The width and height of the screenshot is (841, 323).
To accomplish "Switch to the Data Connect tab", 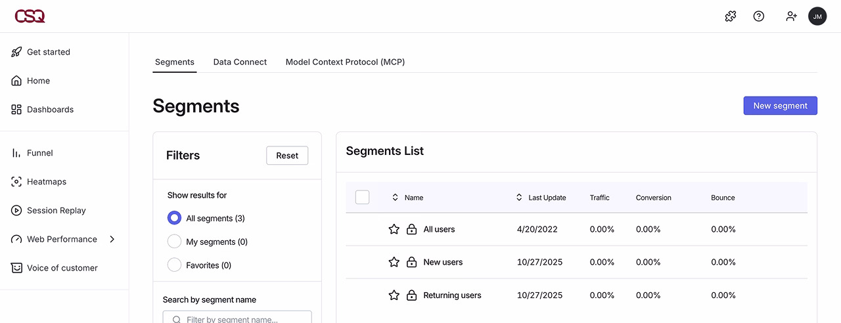I will click(240, 62).
